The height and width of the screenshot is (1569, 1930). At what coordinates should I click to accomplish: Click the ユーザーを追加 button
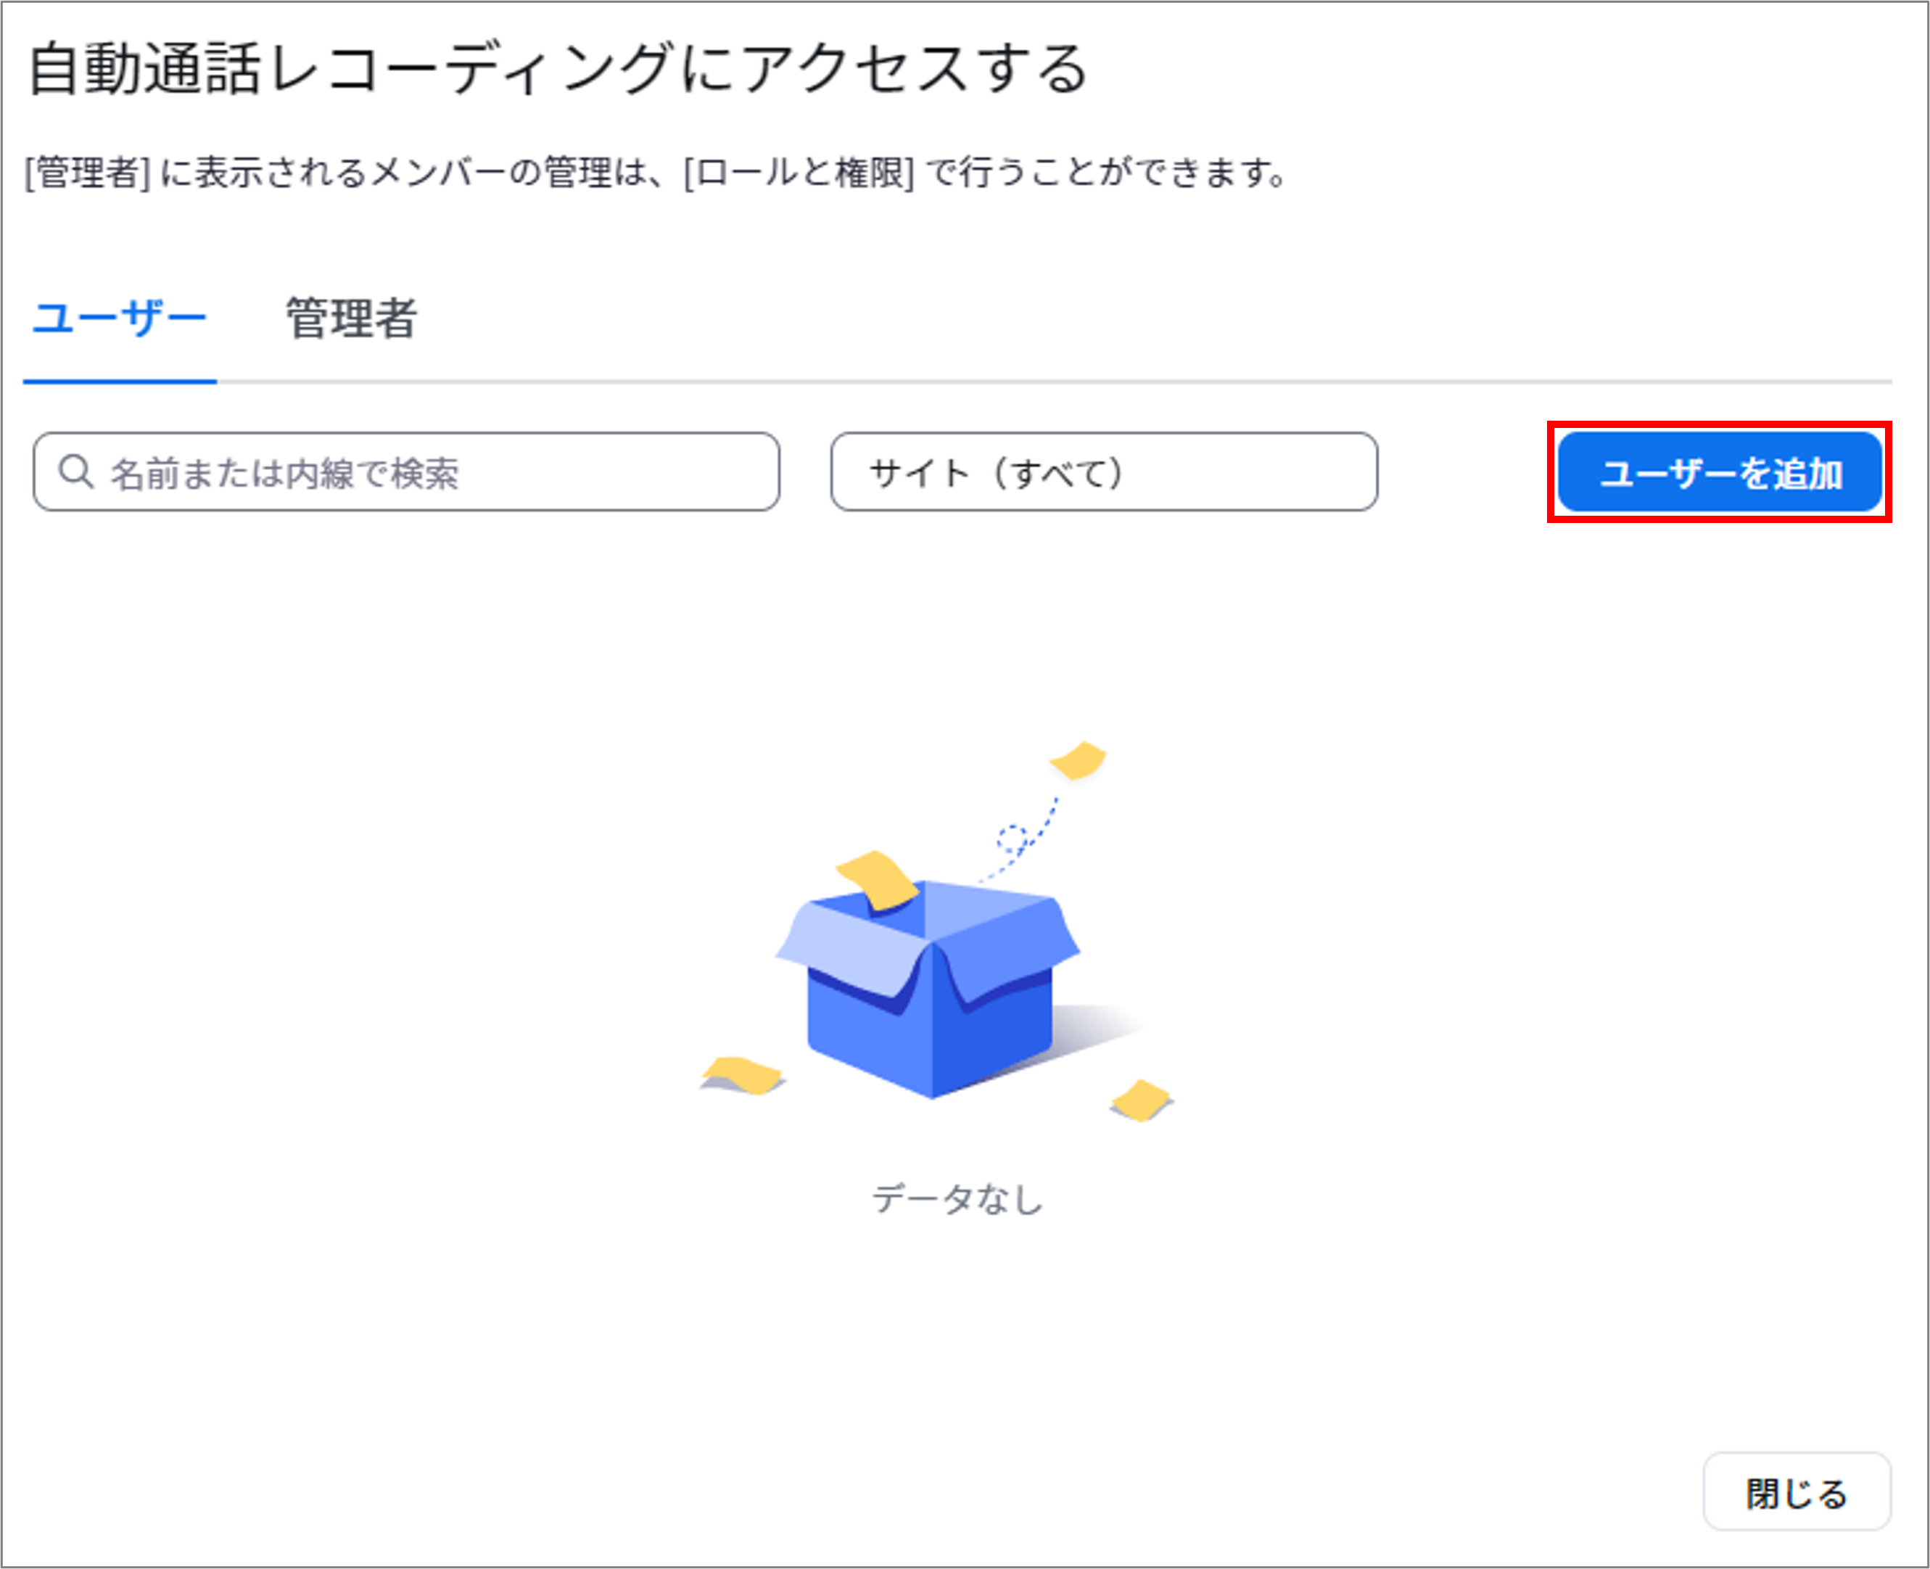(1720, 471)
